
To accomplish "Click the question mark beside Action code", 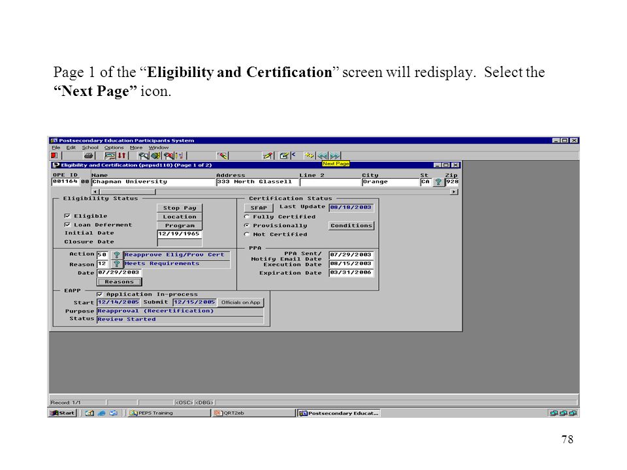I will pyautogui.click(x=116, y=255).
